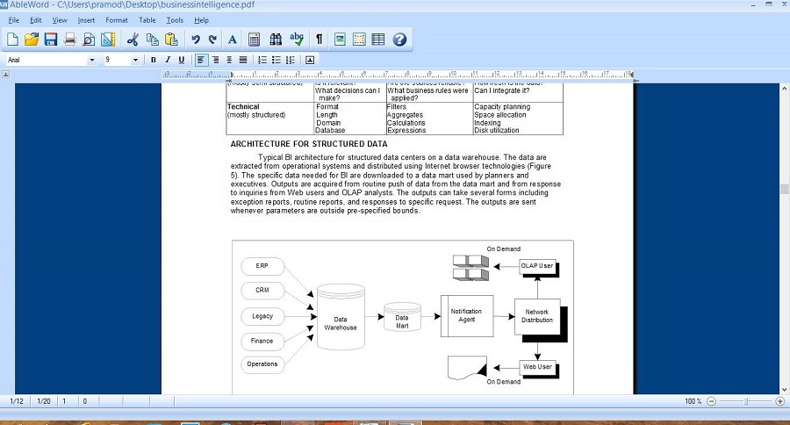Open the Help question mark icon
790x425 pixels.
coord(399,40)
